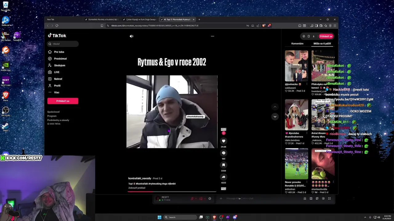This screenshot has width=394, height=221.
Task: Switch to the New Tab browser tab
Action: (x=64, y=19)
